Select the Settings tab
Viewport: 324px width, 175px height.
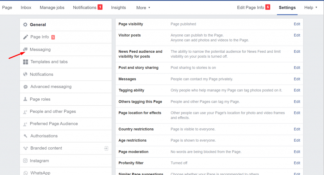(x=287, y=8)
